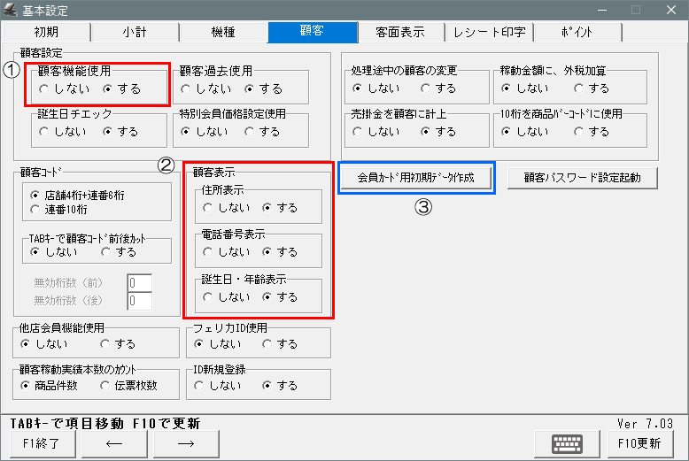This screenshot has width=689, height=461.
Task: Set 住所表示 to しない
Action: click(x=207, y=208)
